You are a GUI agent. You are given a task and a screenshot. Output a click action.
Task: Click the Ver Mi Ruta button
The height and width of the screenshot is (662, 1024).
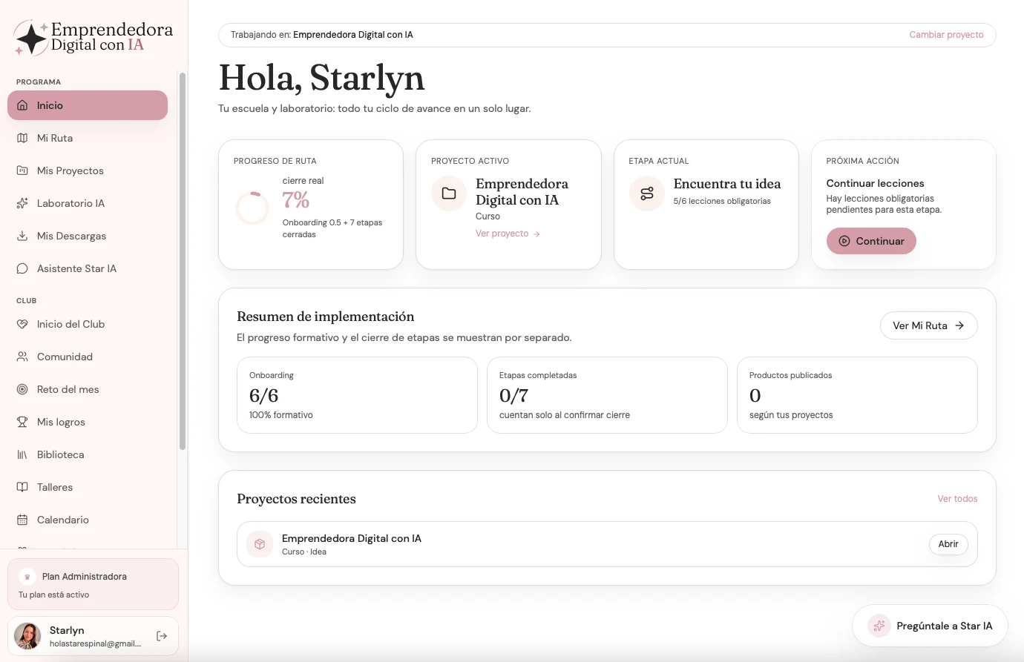click(928, 325)
